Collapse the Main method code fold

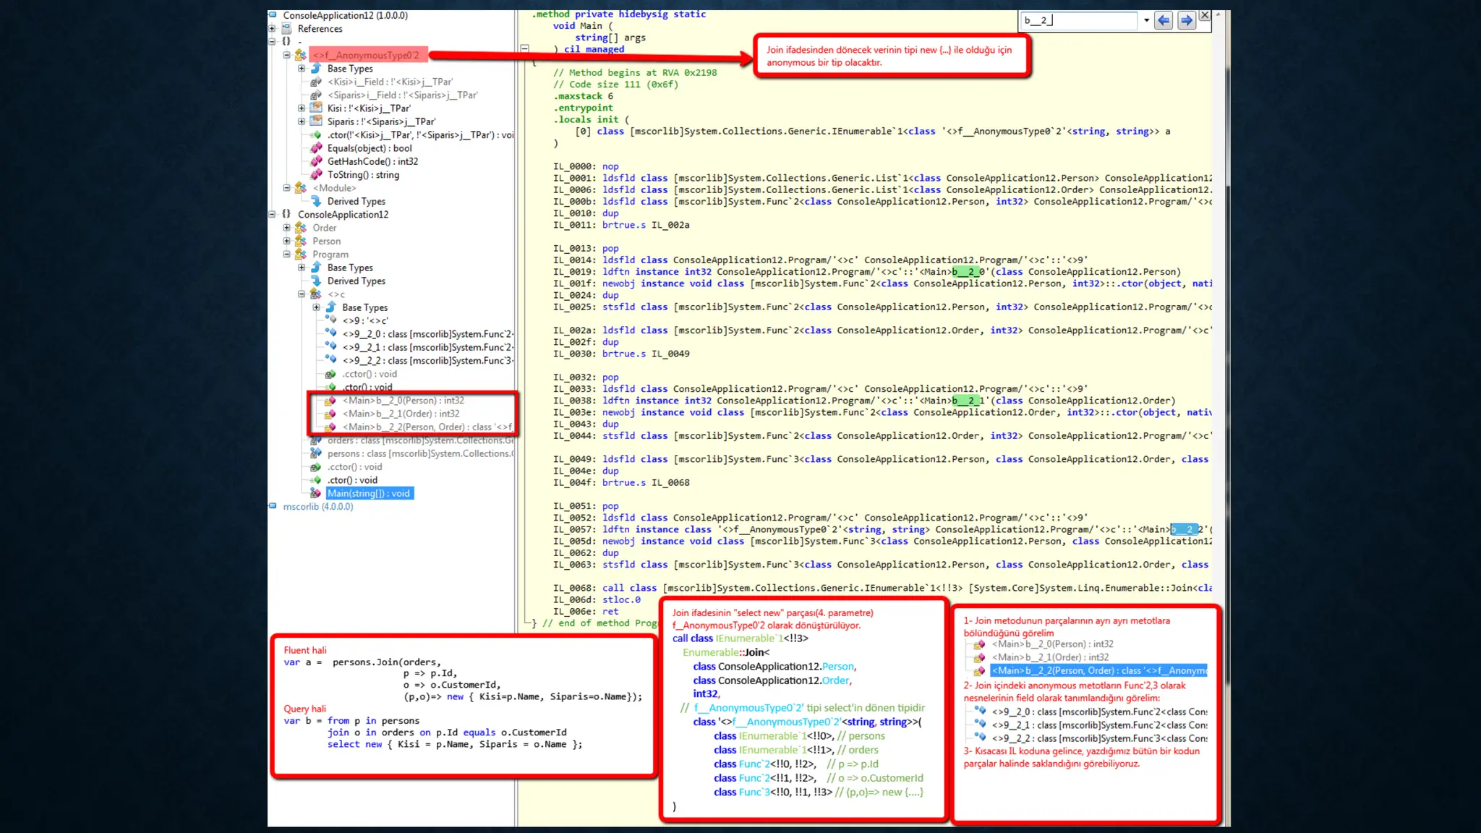tap(525, 49)
